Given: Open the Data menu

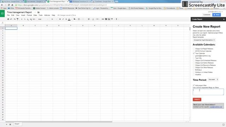Looking at the screenshot, I should (x=35, y=15).
